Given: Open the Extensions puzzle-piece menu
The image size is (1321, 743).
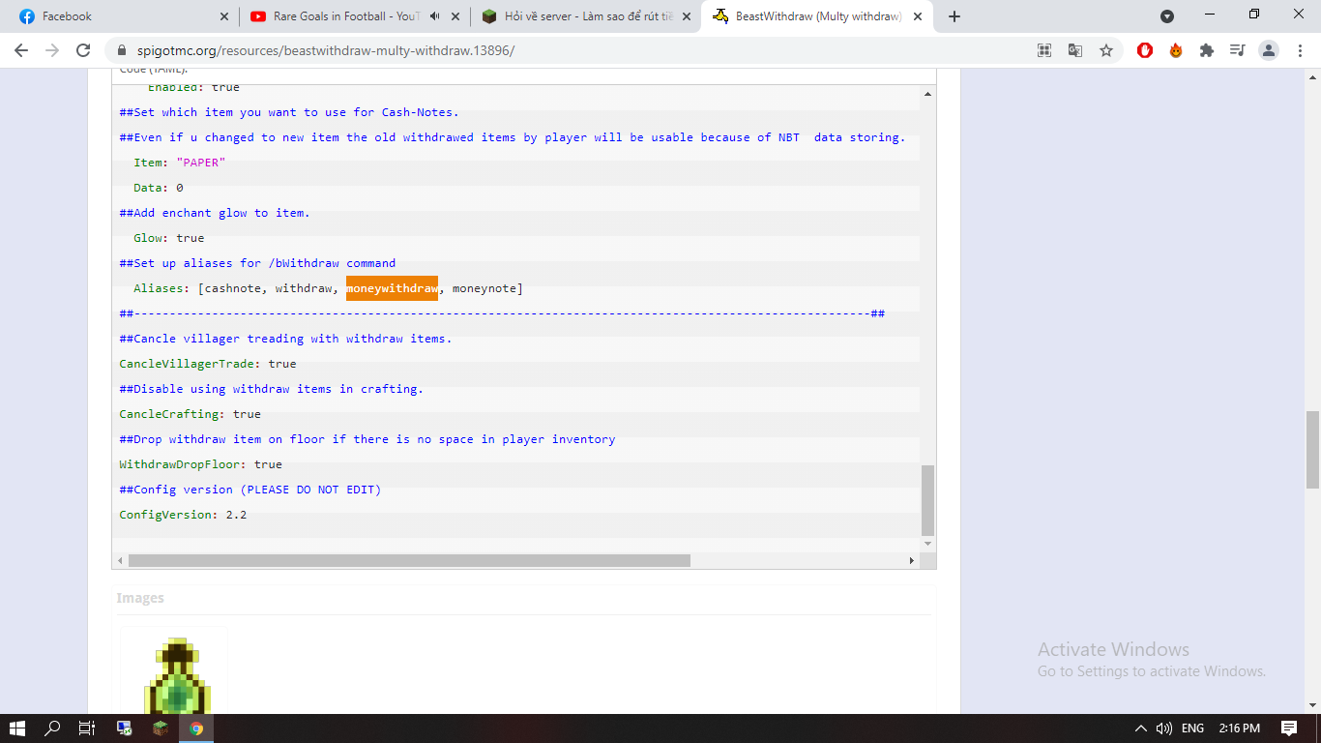Looking at the screenshot, I should coord(1207,50).
